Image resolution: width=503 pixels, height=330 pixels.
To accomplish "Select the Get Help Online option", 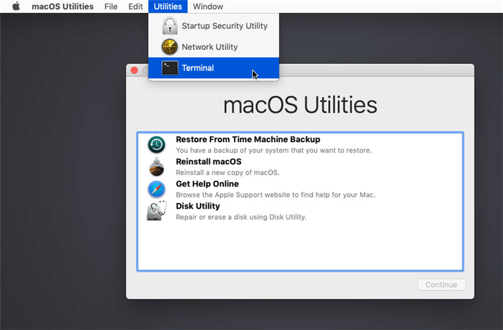I will pyautogui.click(x=300, y=189).
